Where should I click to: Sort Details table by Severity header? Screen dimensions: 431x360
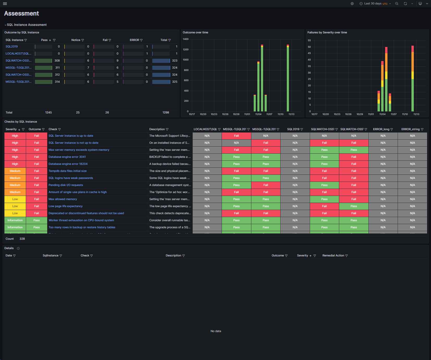pyautogui.click(x=302, y=256)
